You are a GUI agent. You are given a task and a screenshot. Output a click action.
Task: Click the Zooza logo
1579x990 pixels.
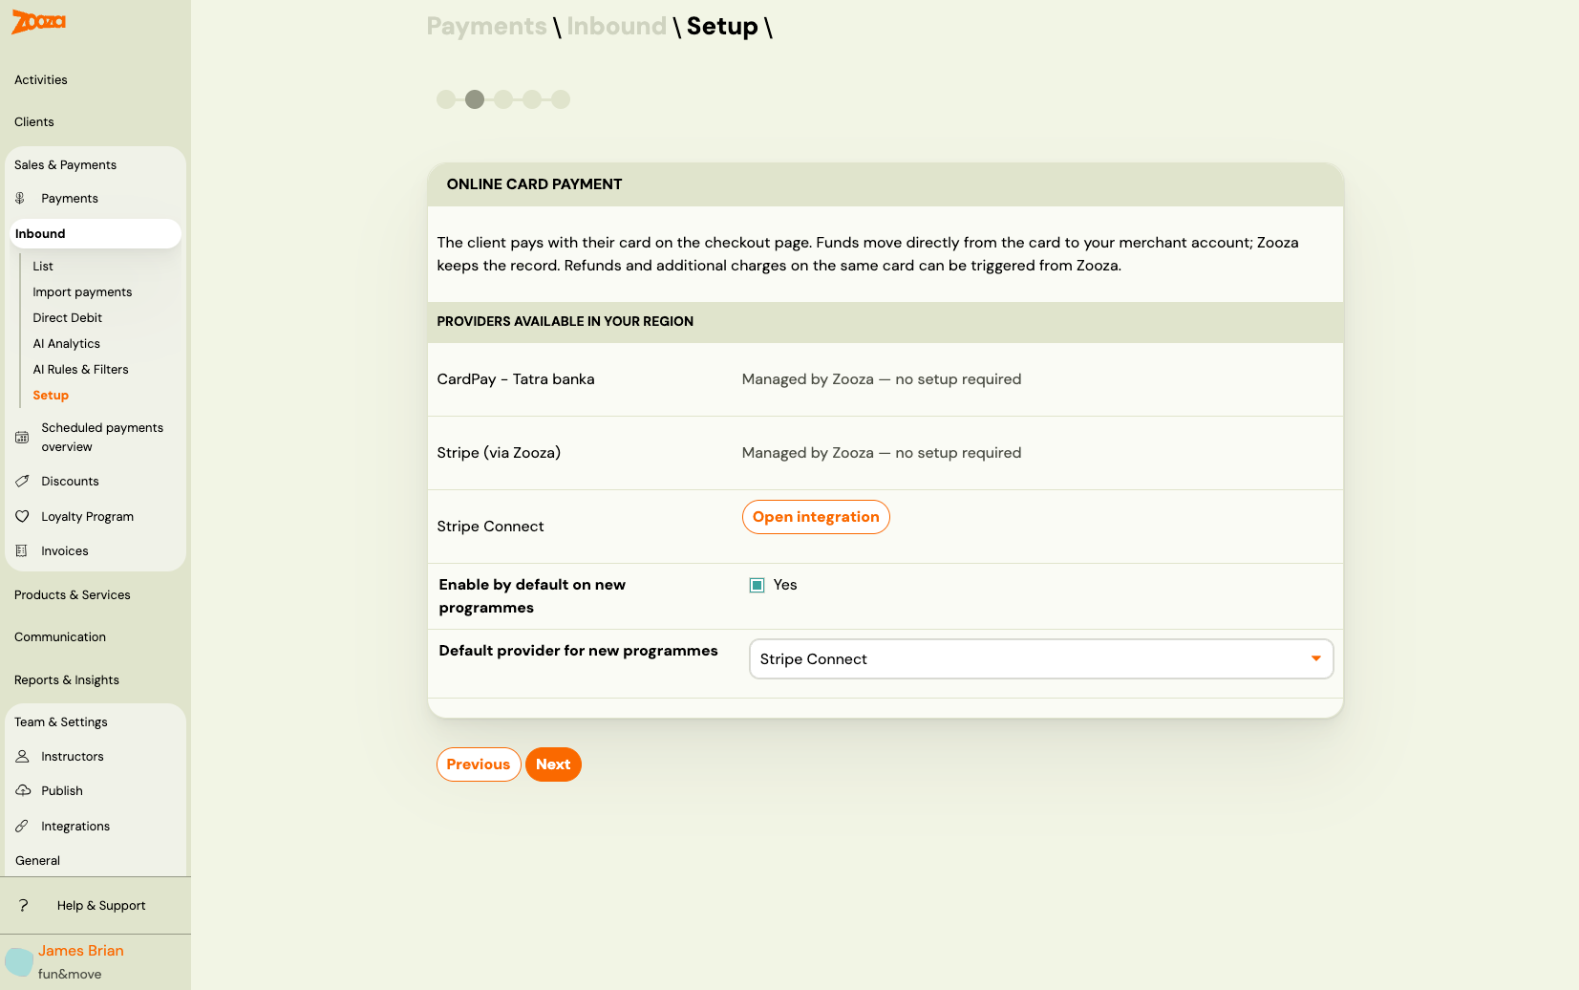coord(38,22)
